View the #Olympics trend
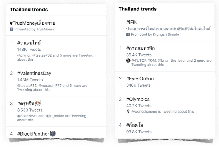 [x=138, y=99]
